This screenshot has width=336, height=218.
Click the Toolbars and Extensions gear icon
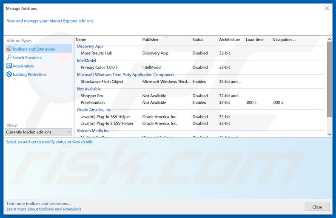pyautogui.click(x=9, y=49)
